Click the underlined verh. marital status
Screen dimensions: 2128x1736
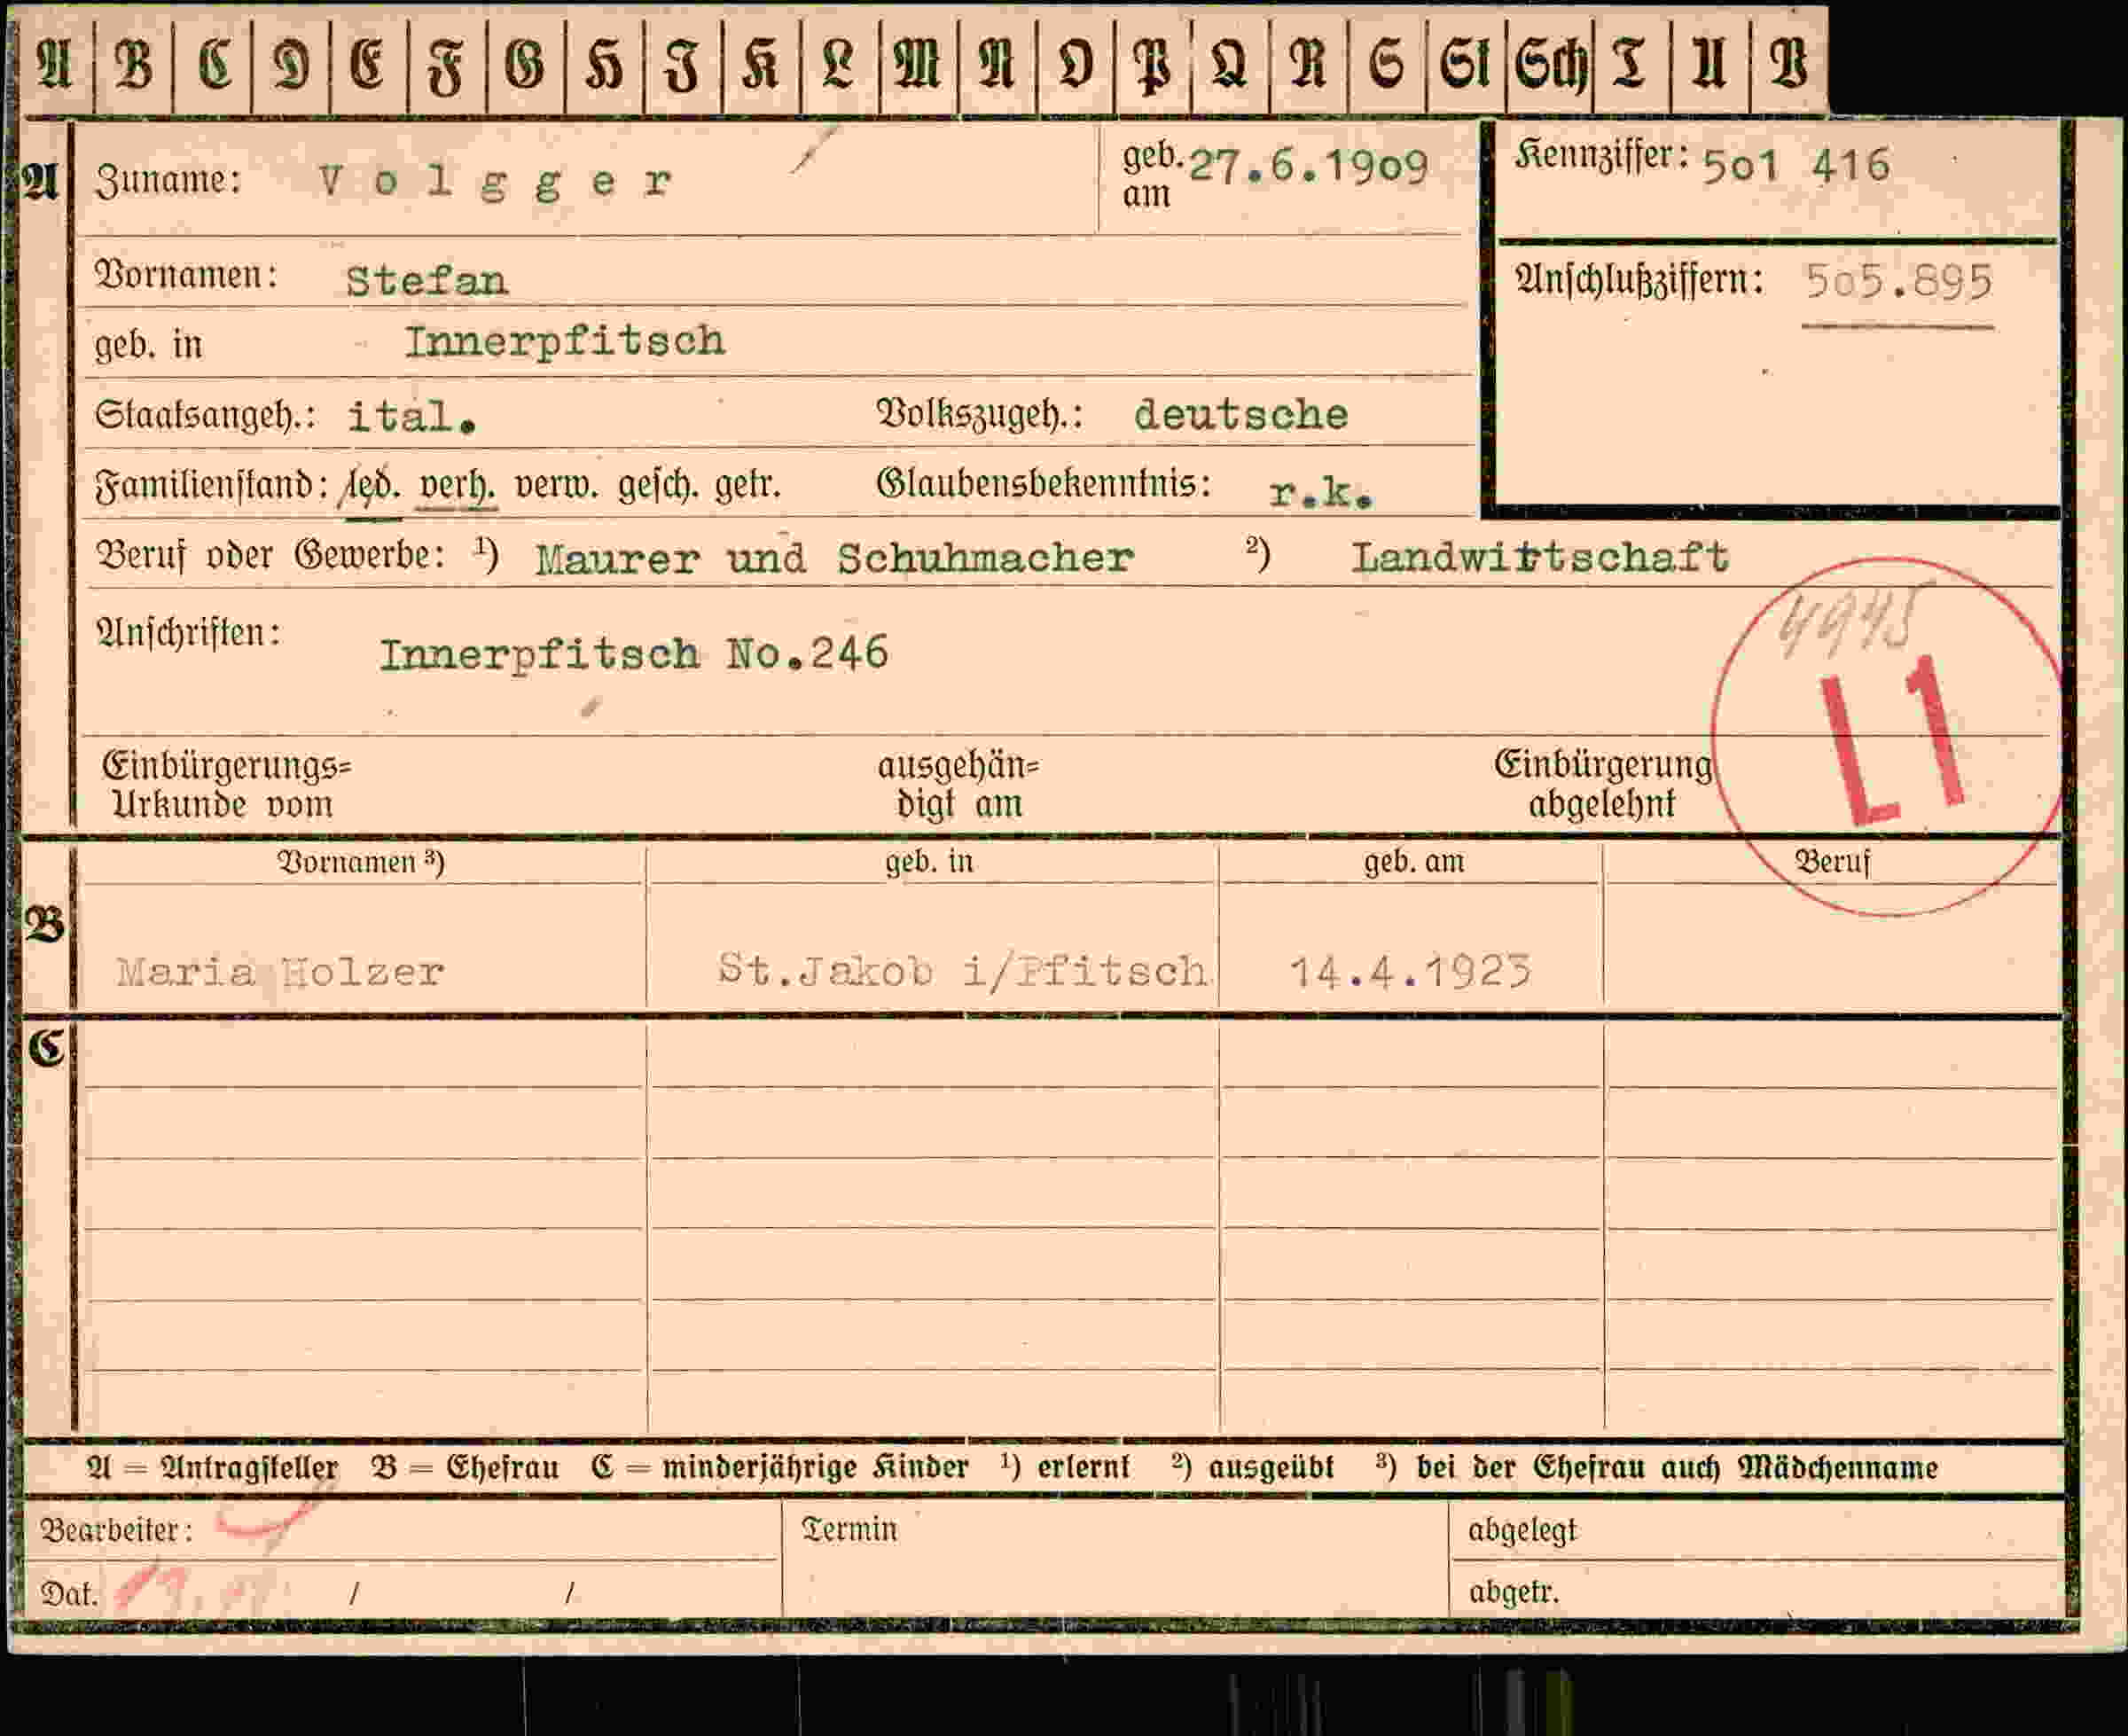(456, 486)
